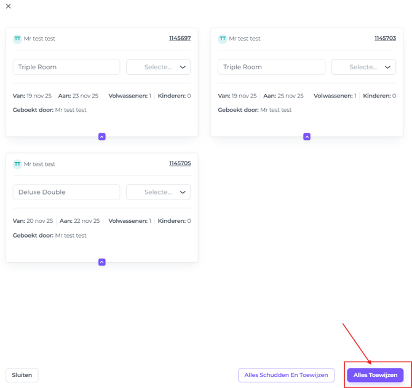Screen dimensions: 412x388
Task: Collapse the booking 1145697 card with purple chevron
Action: (102, 137)
